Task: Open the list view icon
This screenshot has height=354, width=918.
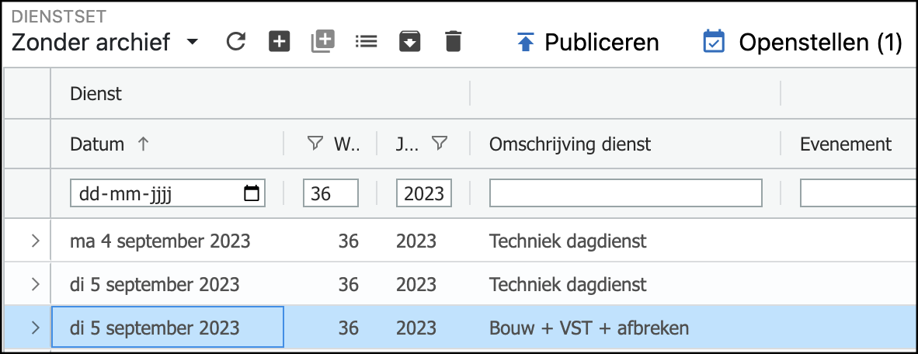Action: tap(366, 42)
